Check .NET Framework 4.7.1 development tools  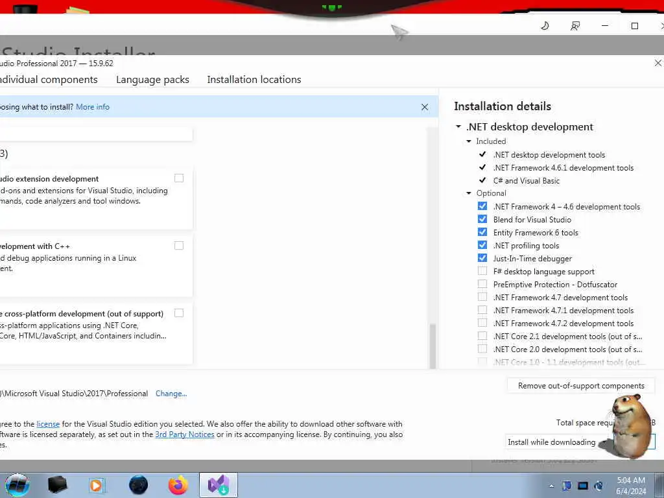coord(482,310)
